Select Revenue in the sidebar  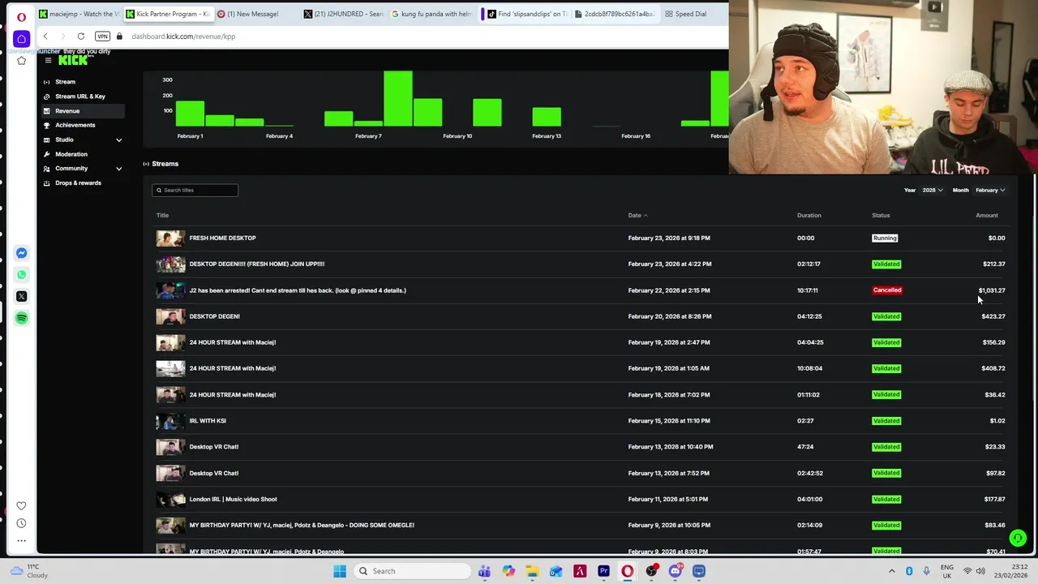81,111
